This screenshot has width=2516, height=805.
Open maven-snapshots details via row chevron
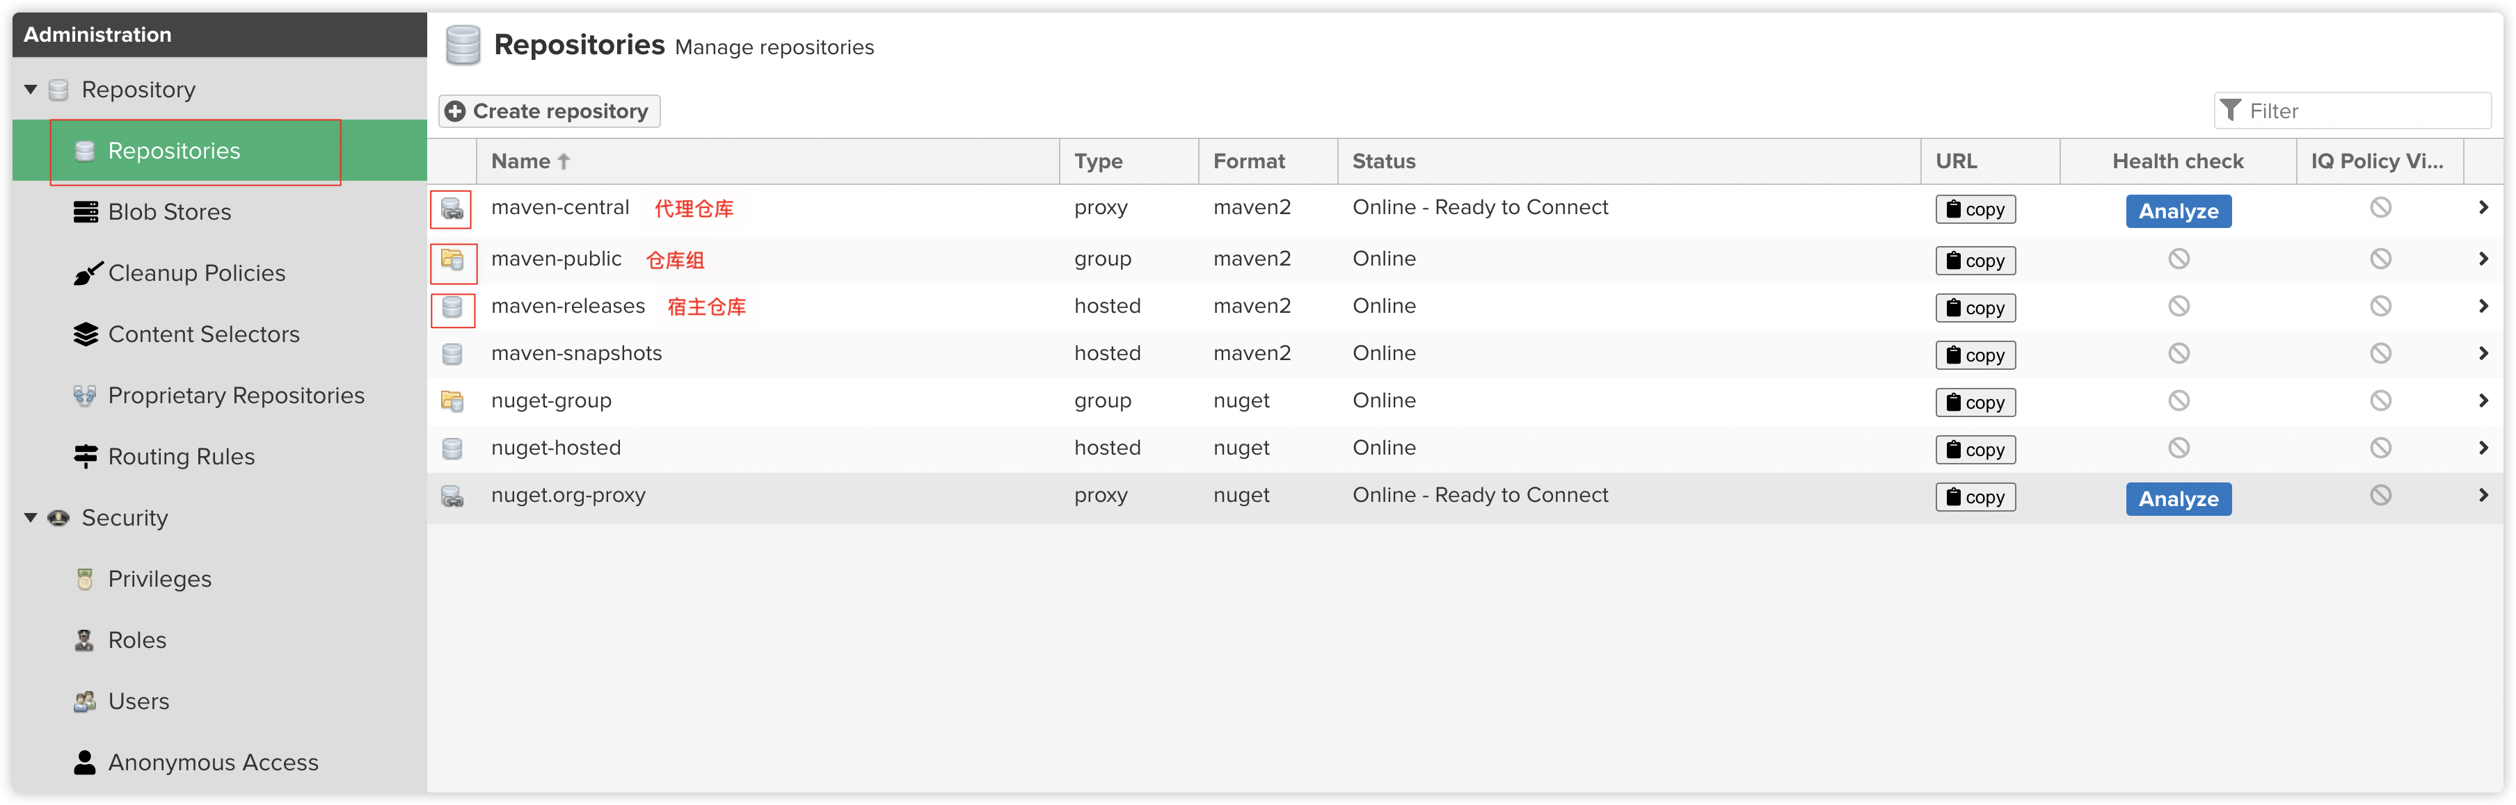pos(2484,353)
